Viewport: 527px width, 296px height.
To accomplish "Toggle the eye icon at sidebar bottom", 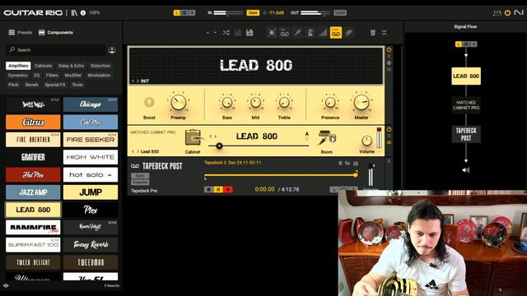I will (6, 285).
